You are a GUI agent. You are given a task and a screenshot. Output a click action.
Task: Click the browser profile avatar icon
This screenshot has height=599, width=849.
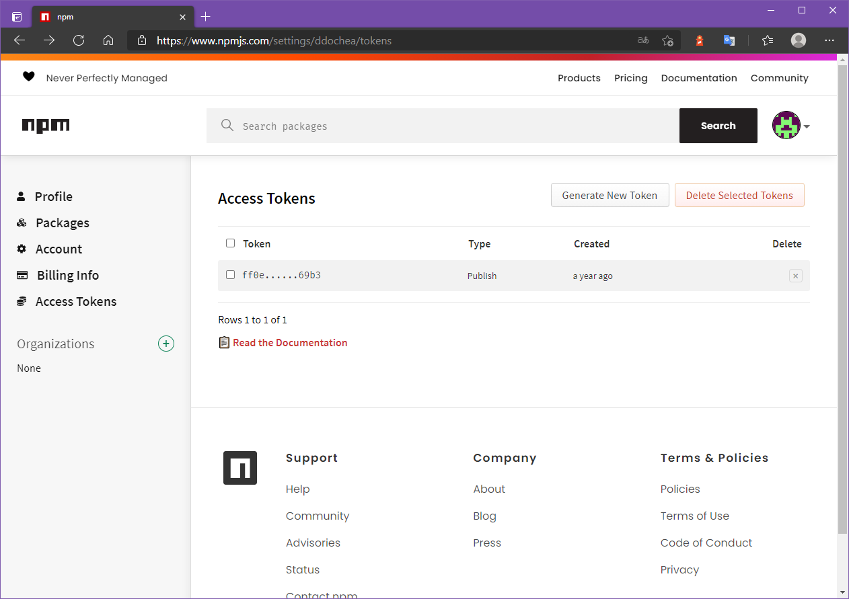[799, 40]
